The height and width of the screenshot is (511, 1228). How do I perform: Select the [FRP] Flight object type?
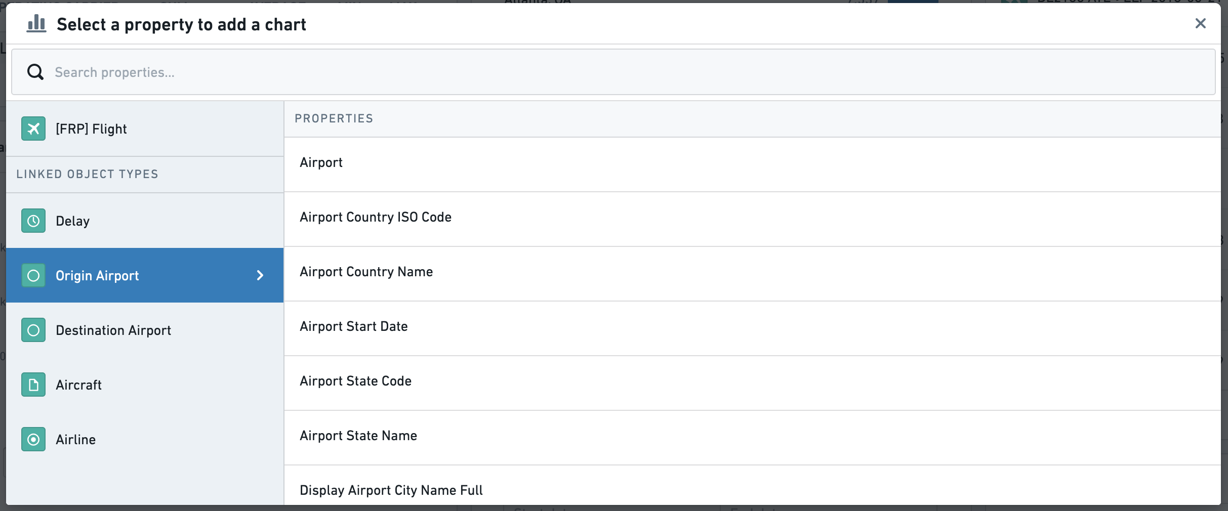coord(145,129)
